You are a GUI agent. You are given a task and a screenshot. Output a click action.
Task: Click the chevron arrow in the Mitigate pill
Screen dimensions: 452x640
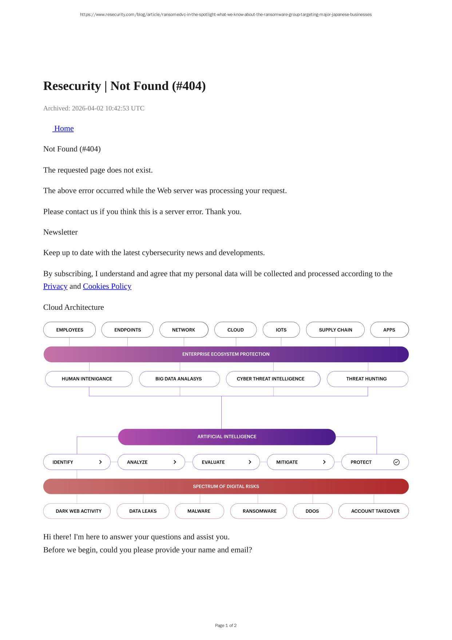pyautogui.click(x=324, y=462)
